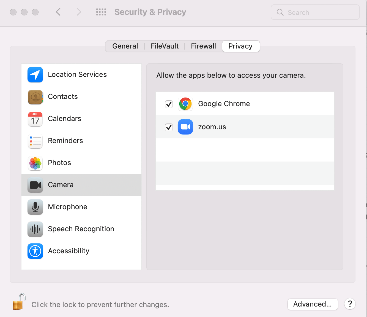This screenshot has width=367, height=317.
Task: Click the Accessibility icon in sidebar
Action: click(35, 251)
